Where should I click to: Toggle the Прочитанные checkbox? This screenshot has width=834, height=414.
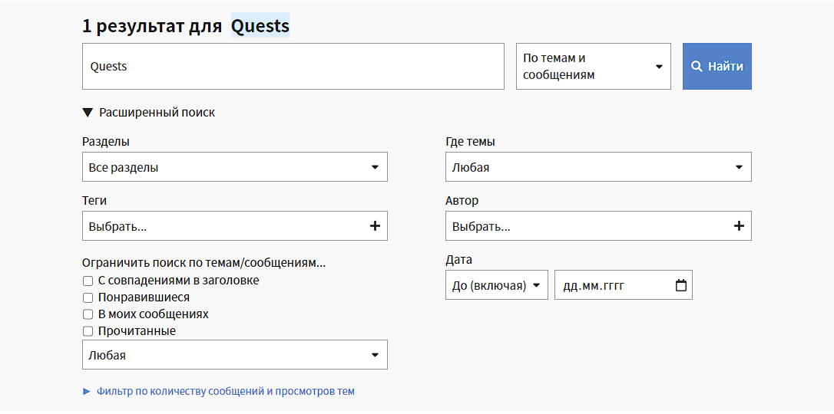tap(88, 331)
